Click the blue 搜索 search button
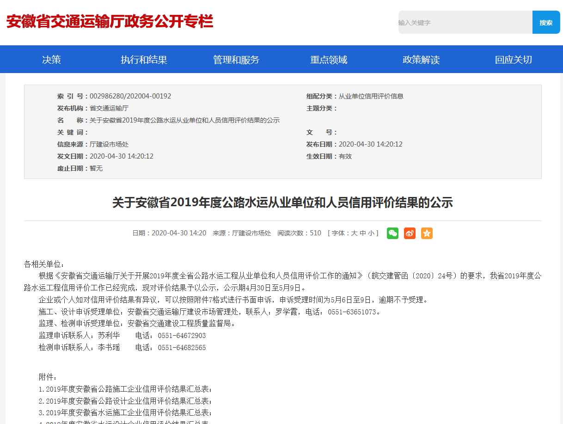Image resolution: width=563 pixels, height=424 pixels. (x=546, y=22)
